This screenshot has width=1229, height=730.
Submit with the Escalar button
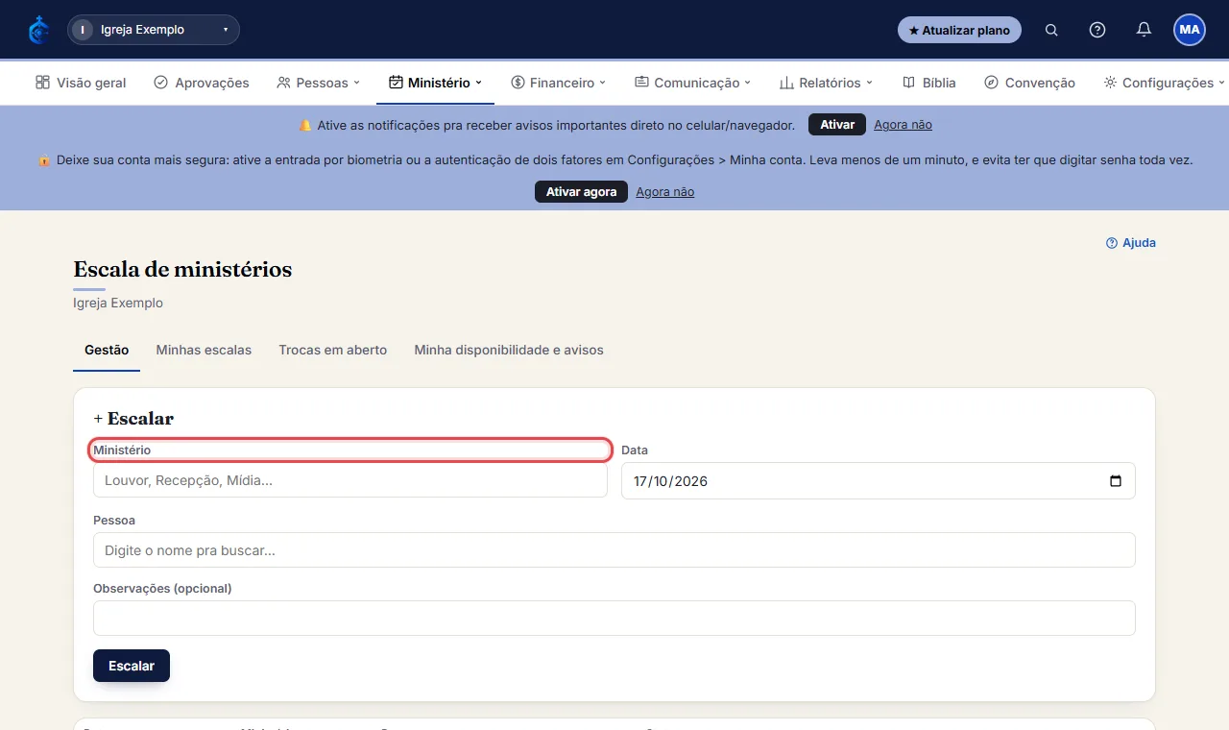[x=132, y=666]
